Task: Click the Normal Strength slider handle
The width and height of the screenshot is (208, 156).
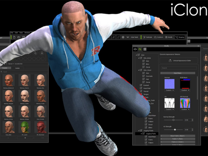Action: [173, 120]
